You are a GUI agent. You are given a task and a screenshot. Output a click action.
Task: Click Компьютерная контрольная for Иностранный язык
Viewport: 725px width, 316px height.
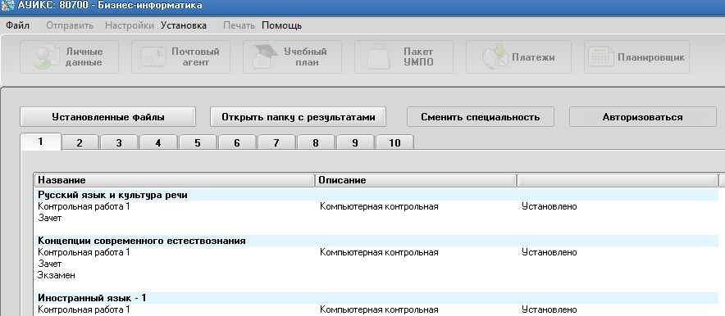click(x=379, y=309)
